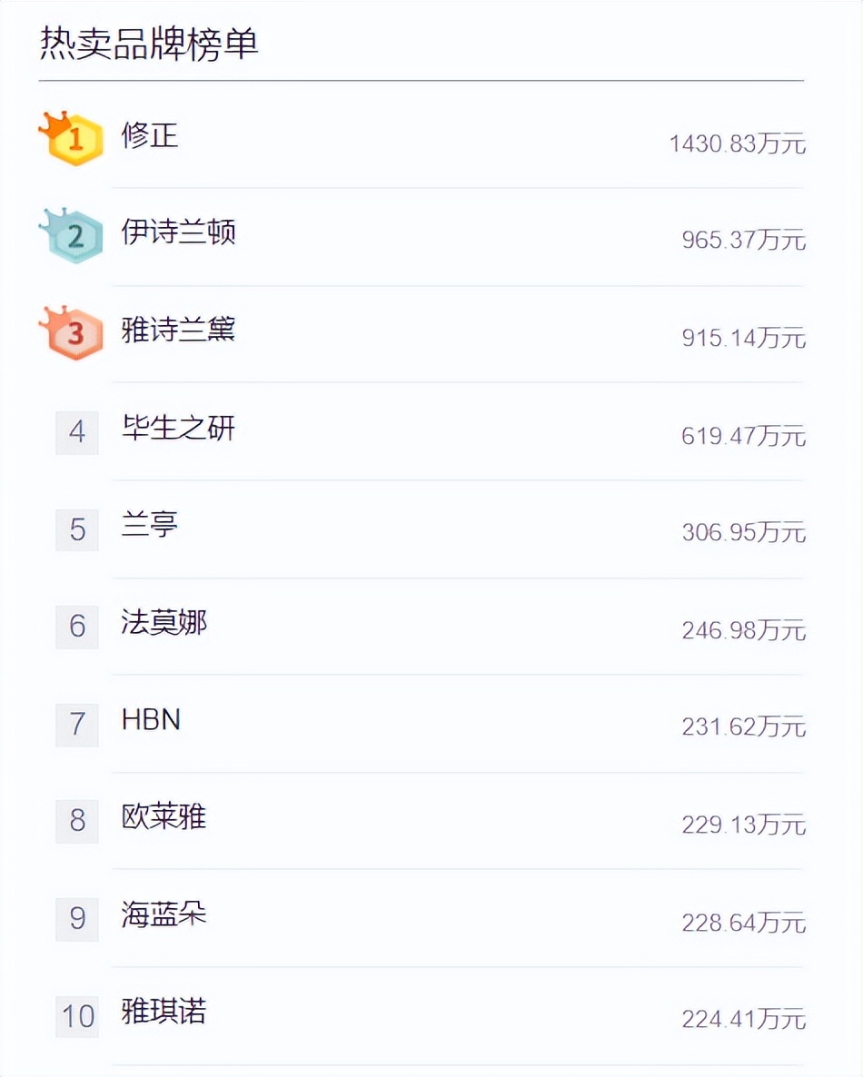This screenshot has width=863, height=1077.
Task: Click the 224.41万元 sales figure
Action: click(743, 1020)
